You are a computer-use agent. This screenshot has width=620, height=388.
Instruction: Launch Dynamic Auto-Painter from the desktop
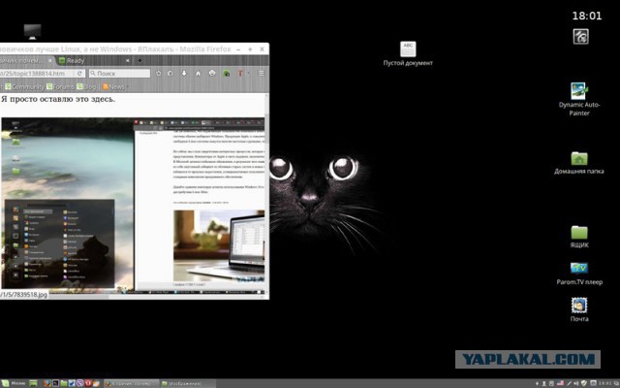tap(579, 99)
